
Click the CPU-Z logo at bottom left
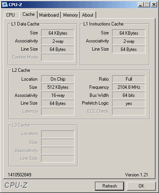tap(16, 185)
